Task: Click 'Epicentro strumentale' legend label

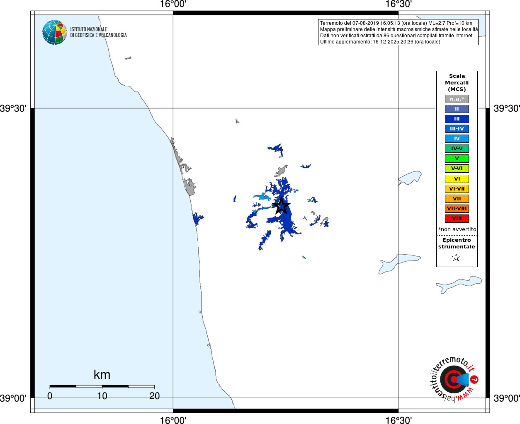Action: click(x=457, y=243)
